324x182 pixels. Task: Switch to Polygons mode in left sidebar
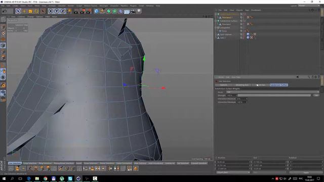point(3,58)
